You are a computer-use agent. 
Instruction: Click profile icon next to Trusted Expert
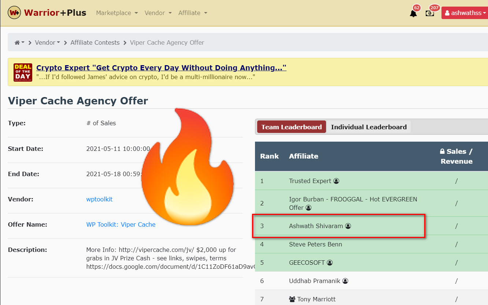pyautogui.click(x=336, y=181)
